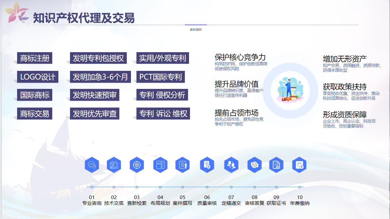Click the 专利 诉讼 维权 box
Image resolution: width=390 pixels, height=219 pixels.
click(163, 114)
